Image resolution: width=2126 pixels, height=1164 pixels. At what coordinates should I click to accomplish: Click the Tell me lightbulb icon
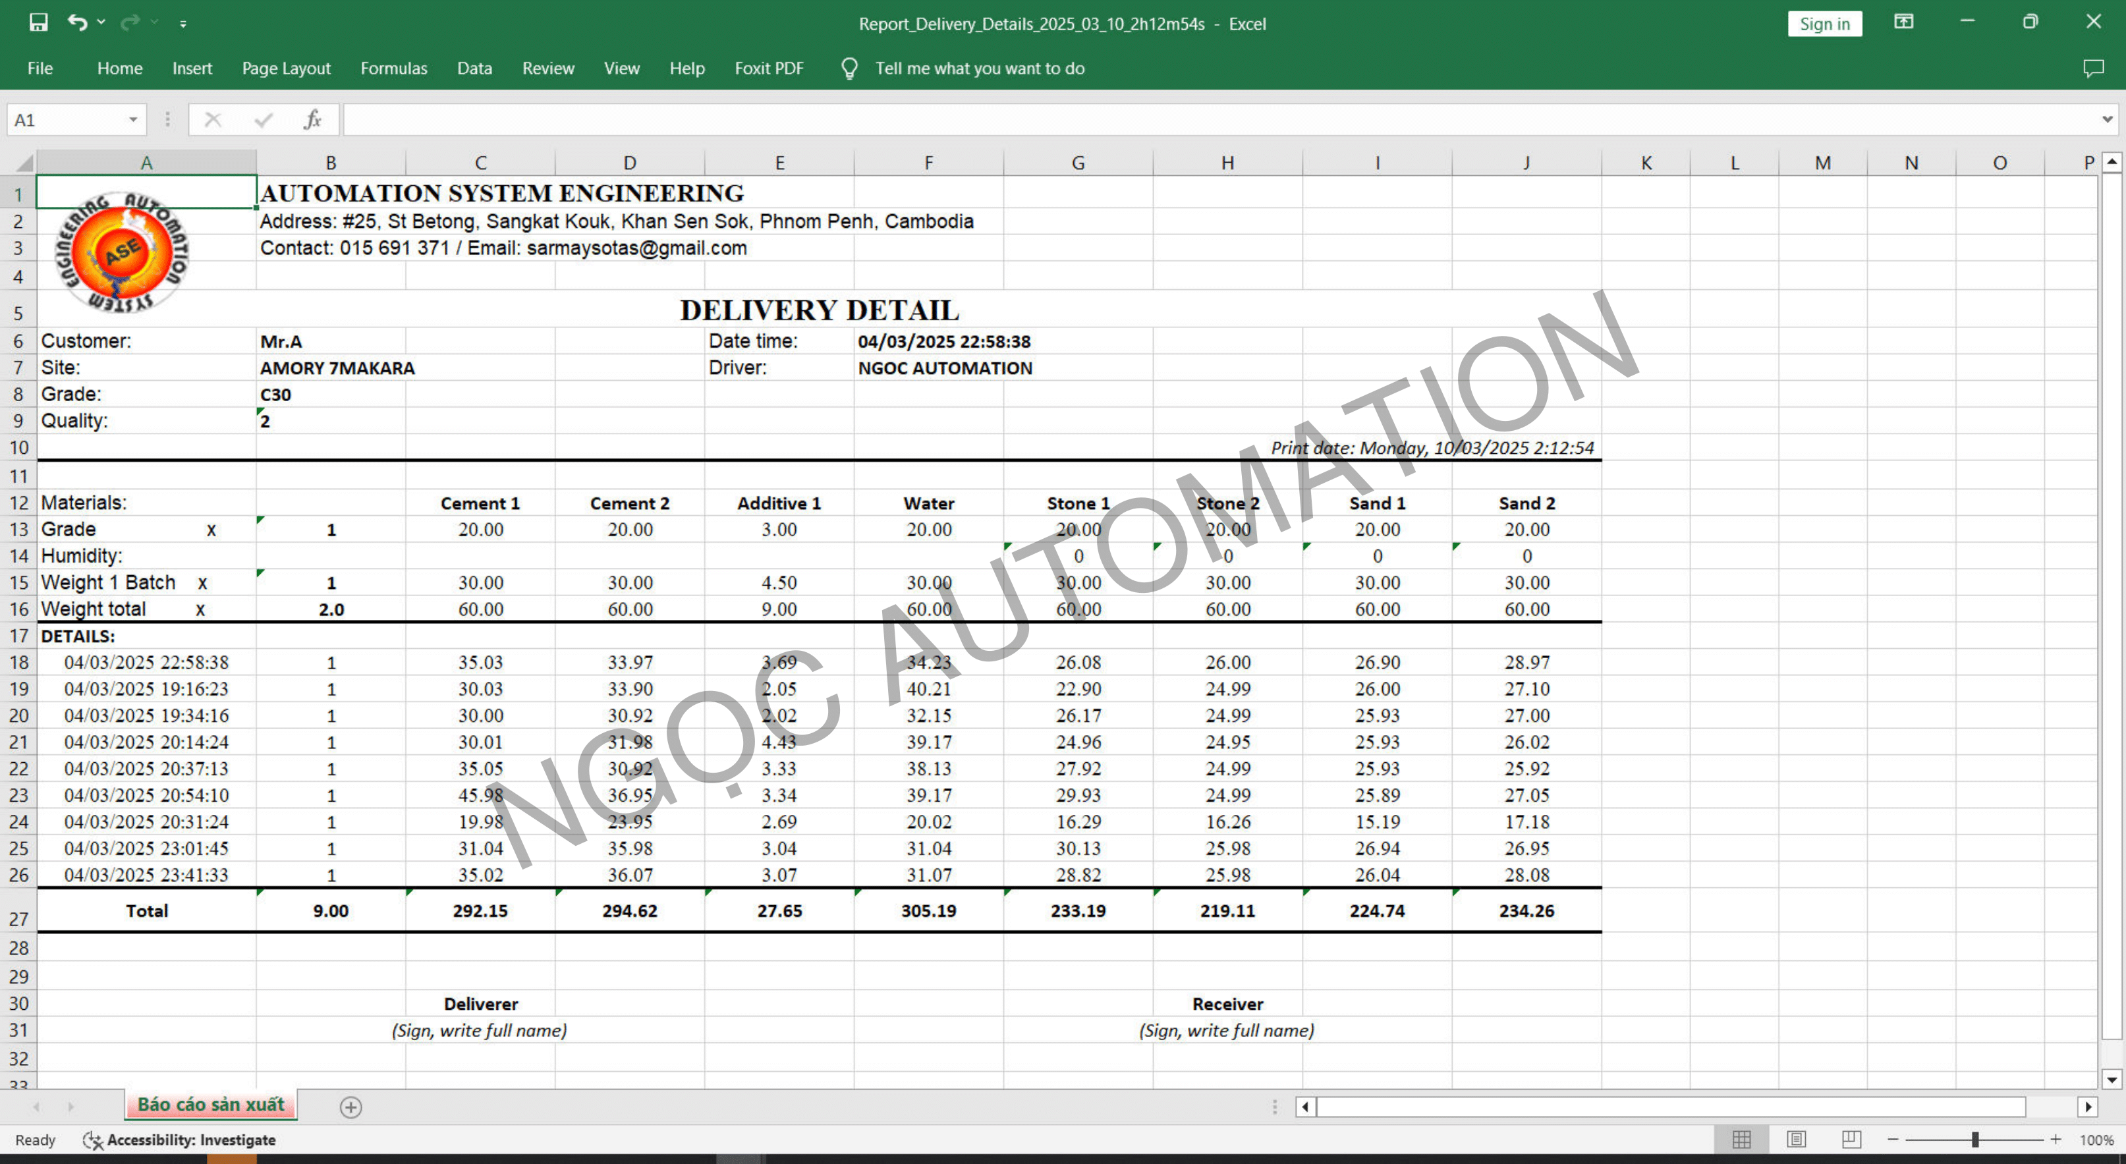coord(849,69)
